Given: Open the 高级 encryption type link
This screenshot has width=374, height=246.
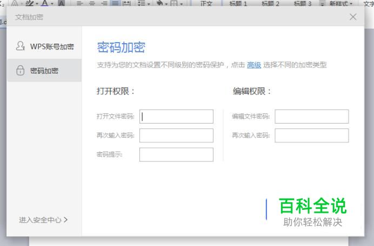Looking at the screenshot, I should click(254, 65).
